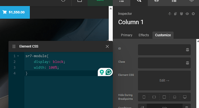Click line number 4 in the gutter
199x108 pixels.
pyautogui.click(x=14, y=73)
